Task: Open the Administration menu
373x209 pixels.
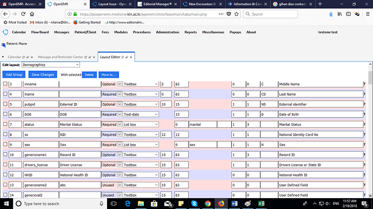Action: tap(168, 32)
